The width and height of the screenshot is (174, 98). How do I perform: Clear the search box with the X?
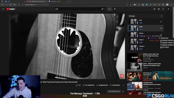105,9
